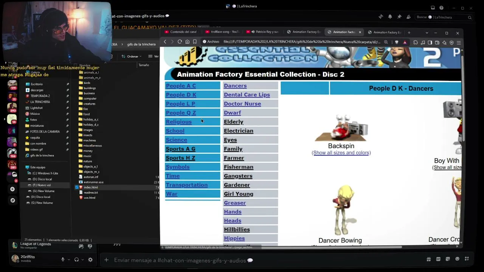
Task: Open the browser media control icon
Action: [423, 42]
